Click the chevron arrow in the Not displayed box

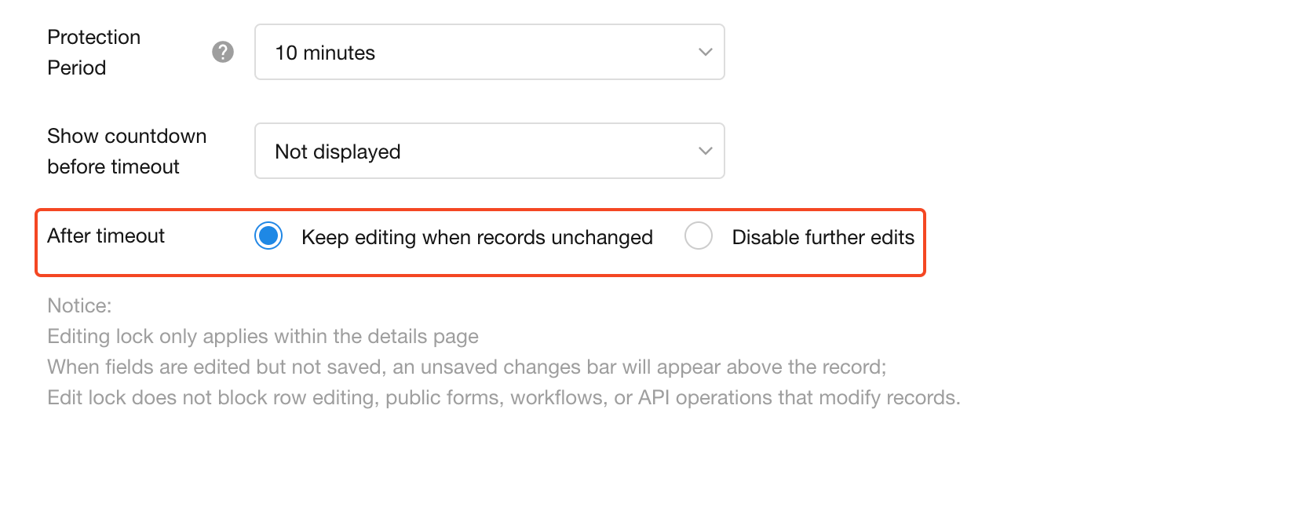[x=705, y=151]
